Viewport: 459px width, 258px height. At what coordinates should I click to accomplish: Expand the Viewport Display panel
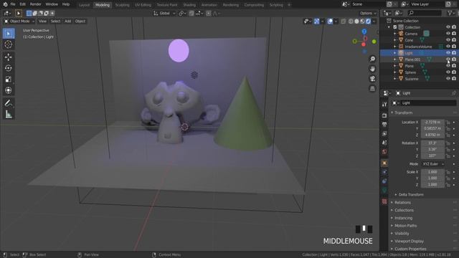tap(409, 242)
